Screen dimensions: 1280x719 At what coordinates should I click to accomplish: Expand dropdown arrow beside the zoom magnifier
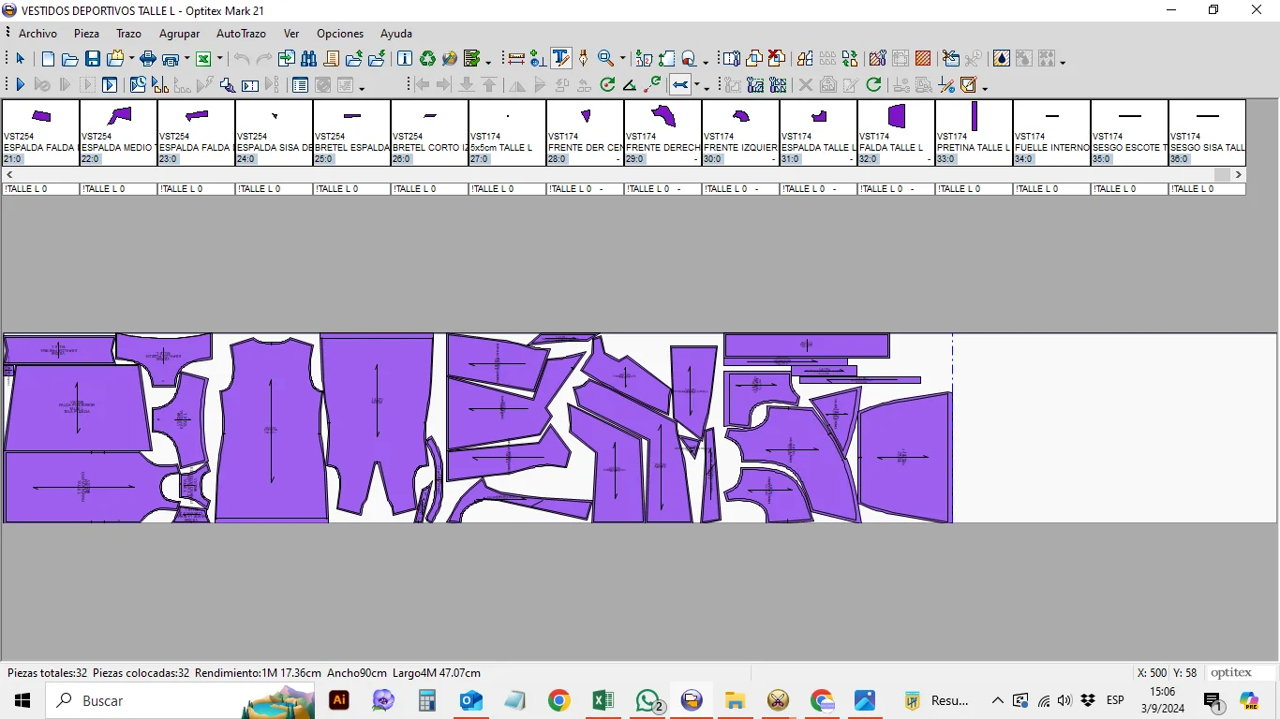[x=622, y=59]
